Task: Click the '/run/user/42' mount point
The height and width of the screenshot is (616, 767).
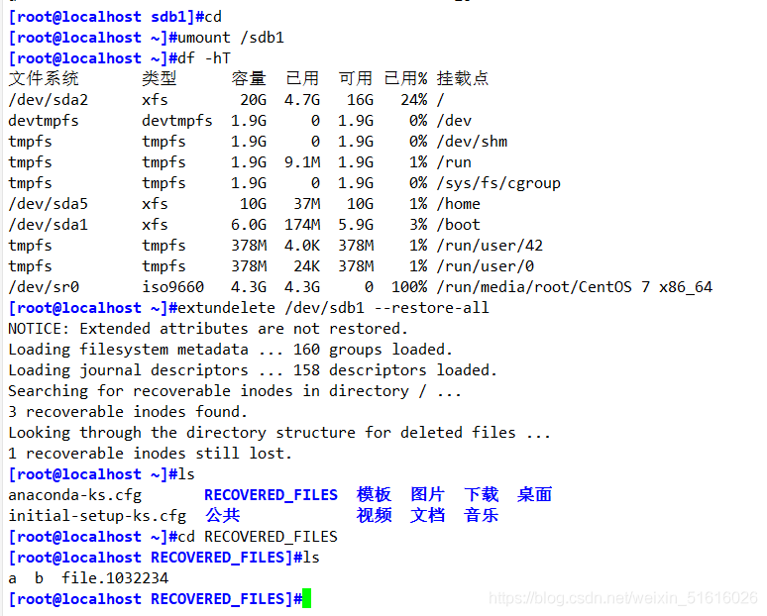Action: [490, 246]
